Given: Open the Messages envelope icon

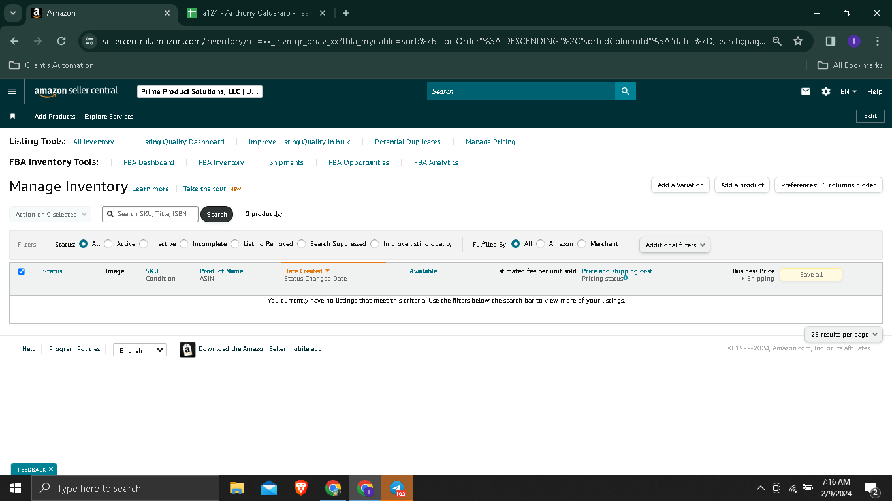Looking at the screenshot, I should point(806,91).
